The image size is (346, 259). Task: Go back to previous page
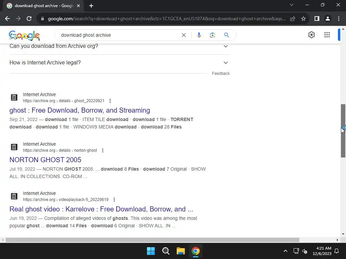(7, 19)
